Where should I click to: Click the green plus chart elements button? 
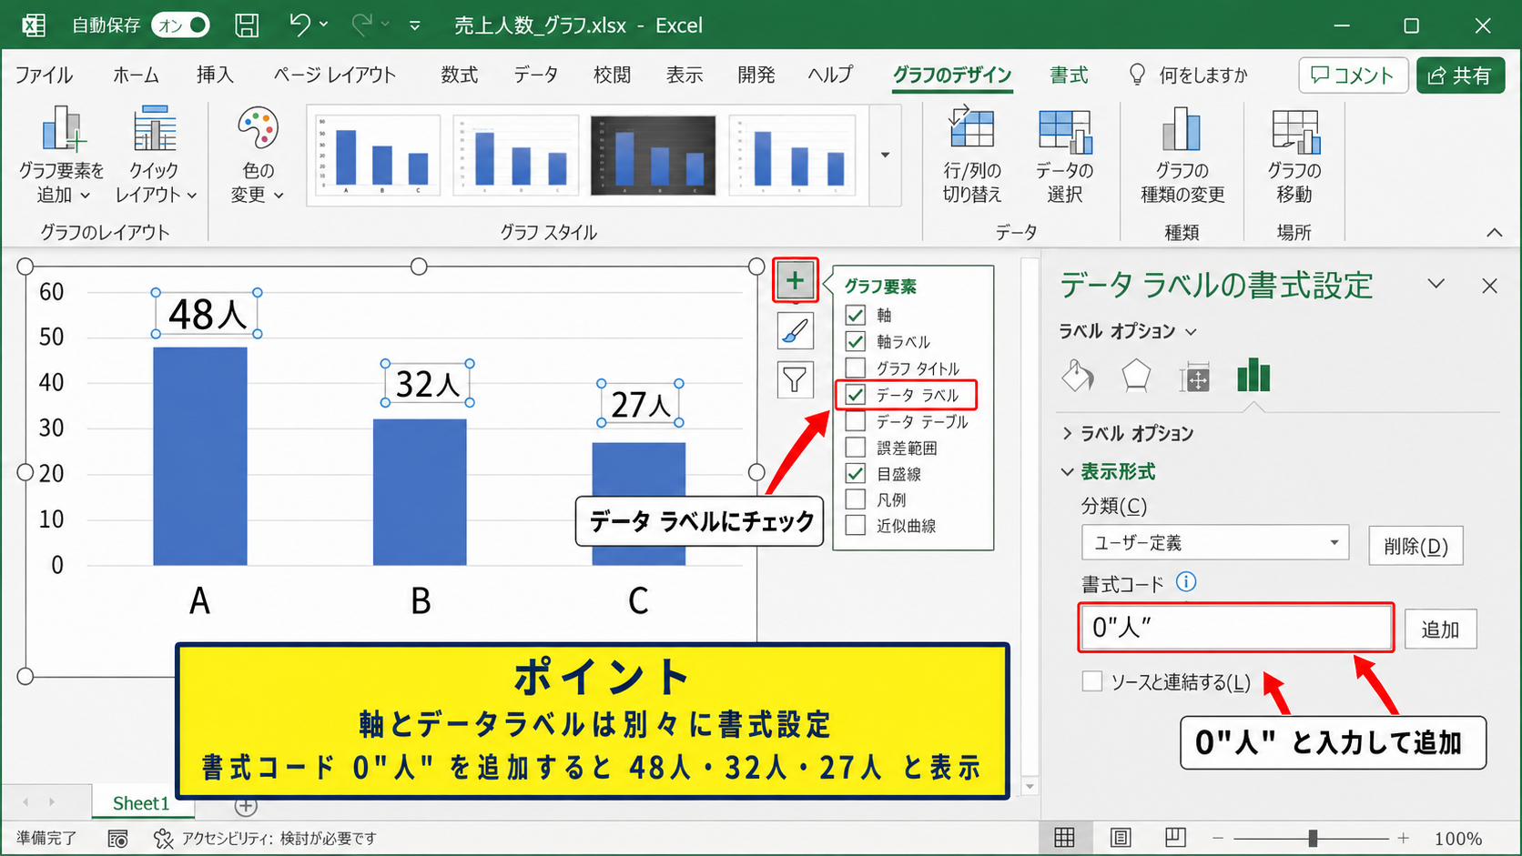[x=795, y=280]
